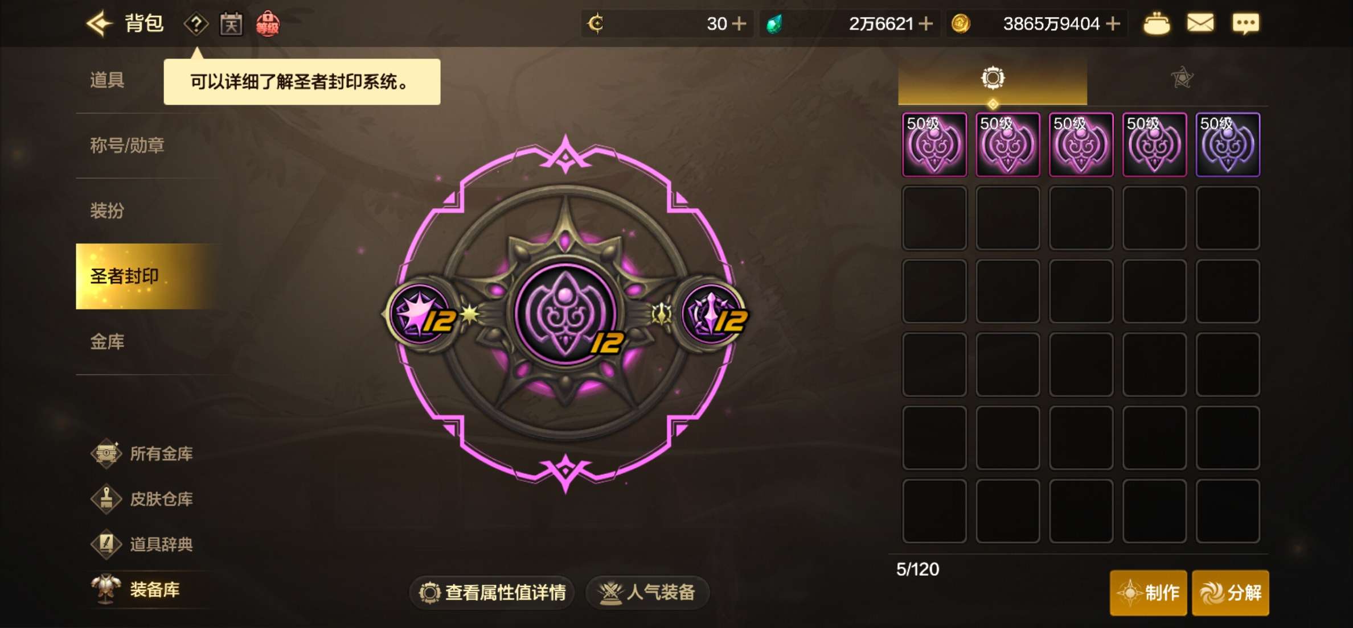This screenshot has width=1353, height=628.
Task: Open the question mark help icon
Action: click(196, 24)
